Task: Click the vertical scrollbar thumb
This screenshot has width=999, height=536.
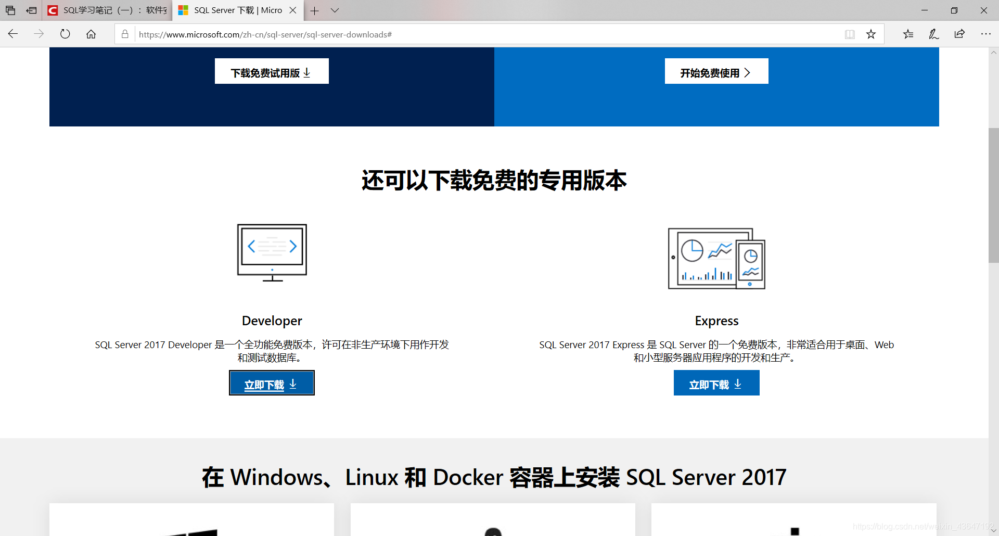Action: coord(994,195)
